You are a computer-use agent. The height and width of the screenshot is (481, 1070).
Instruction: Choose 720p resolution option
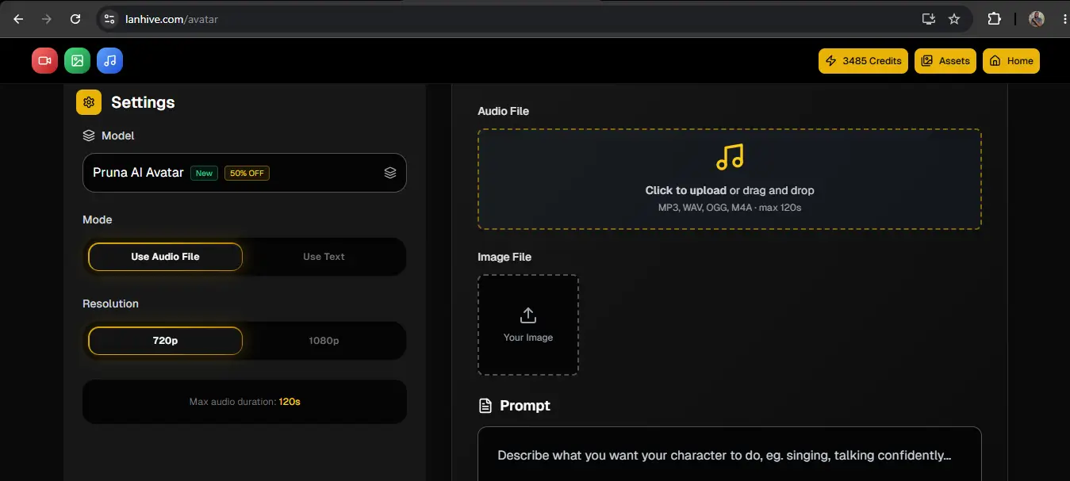(165, 341)
